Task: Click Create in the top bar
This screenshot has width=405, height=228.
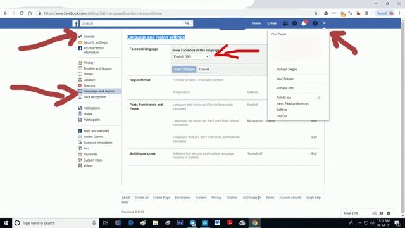Action: click(272, 23)
